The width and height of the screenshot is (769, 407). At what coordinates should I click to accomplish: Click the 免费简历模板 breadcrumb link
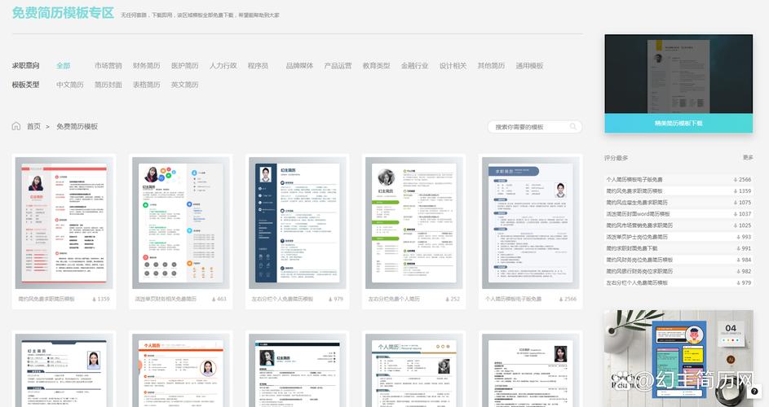point(77,126)
